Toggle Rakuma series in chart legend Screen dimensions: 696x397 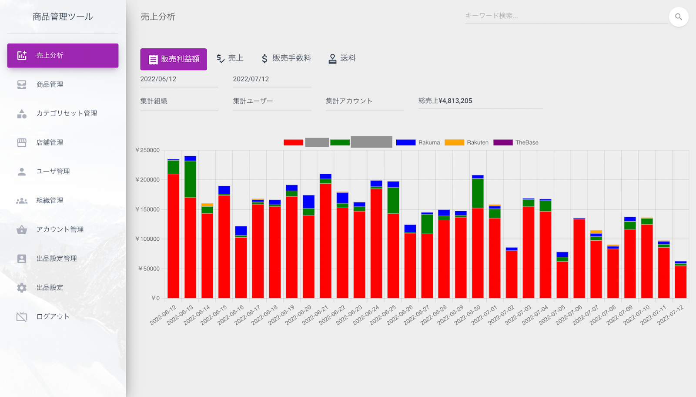(x=418, y=142)
